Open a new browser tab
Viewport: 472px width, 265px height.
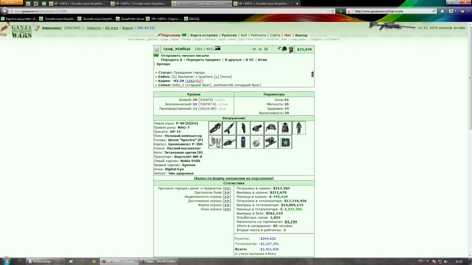tap(297, 4)
